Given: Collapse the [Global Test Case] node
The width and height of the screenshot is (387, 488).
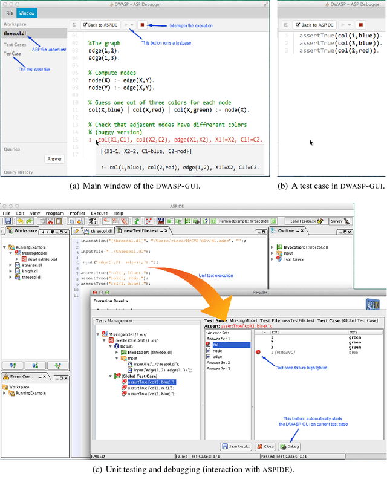Looking at the screenshot, I should 111,376.
